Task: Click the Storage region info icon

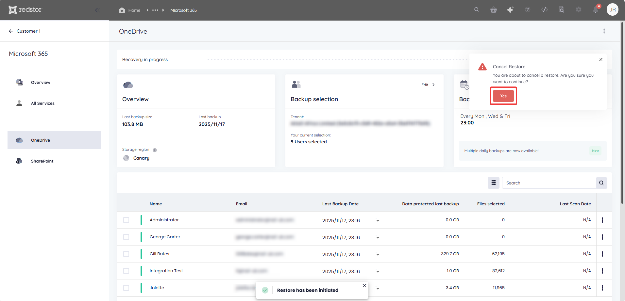Action: [x=155, y=150]
